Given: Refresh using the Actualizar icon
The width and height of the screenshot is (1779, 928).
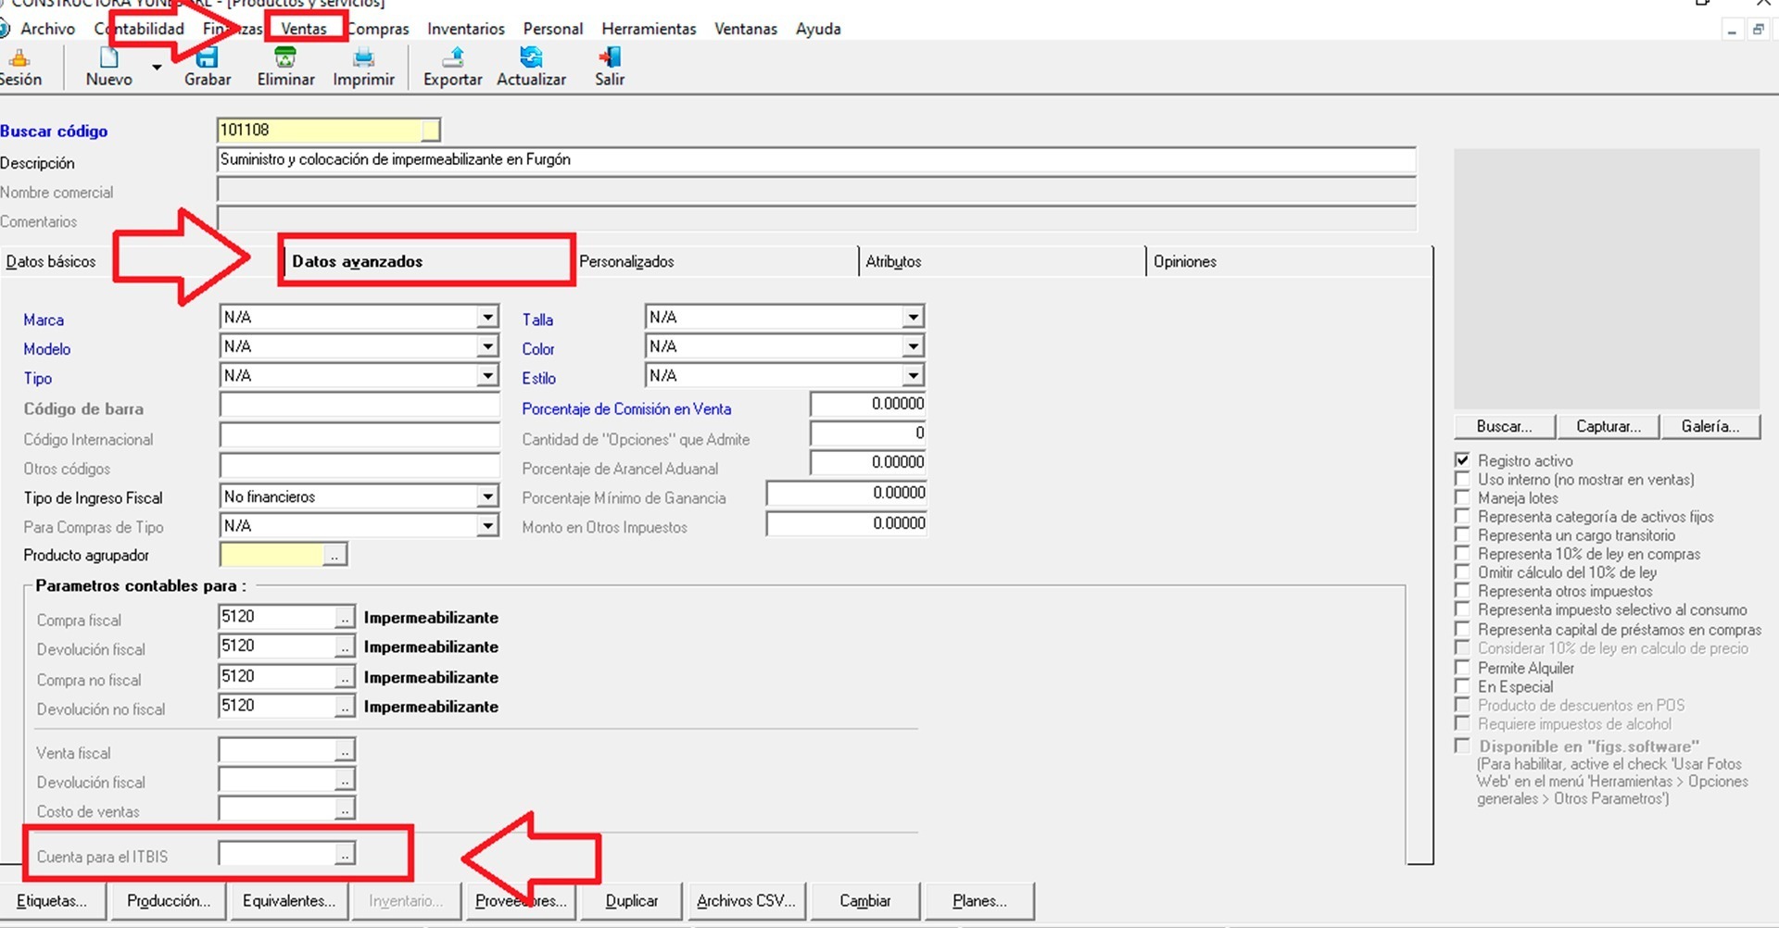Looking at the screenshot, I should pyautogui.click(x=531, y=58).
